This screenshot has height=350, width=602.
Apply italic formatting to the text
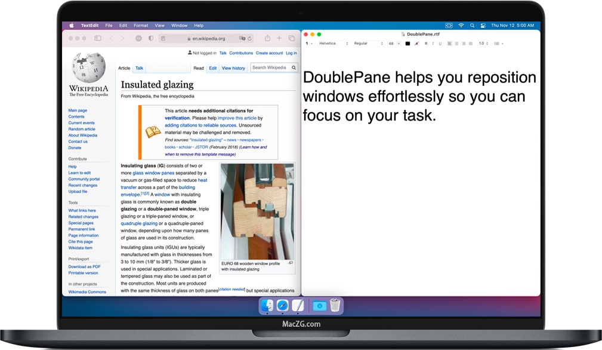[x=433, y=44]
